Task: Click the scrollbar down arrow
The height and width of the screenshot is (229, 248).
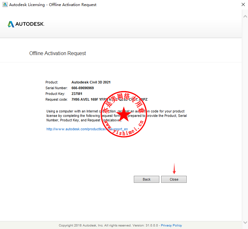Action: pos(245,222)
